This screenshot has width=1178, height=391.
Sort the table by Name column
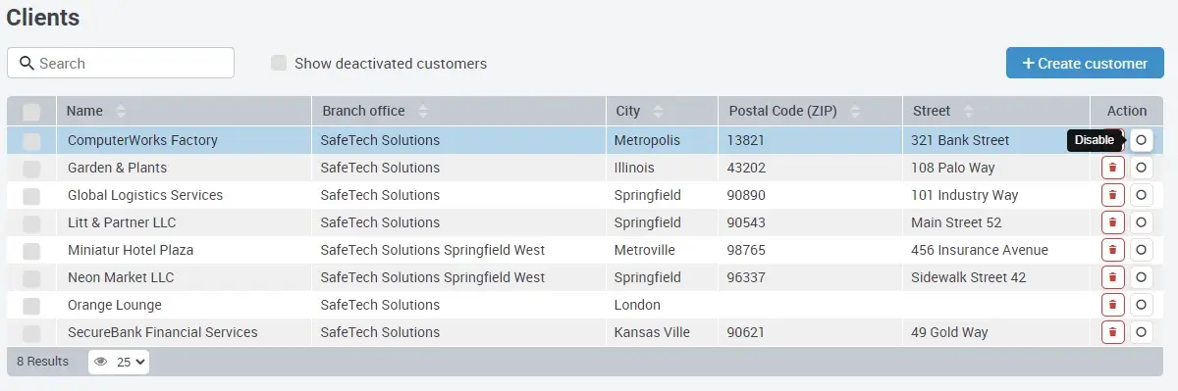[121, 111]
